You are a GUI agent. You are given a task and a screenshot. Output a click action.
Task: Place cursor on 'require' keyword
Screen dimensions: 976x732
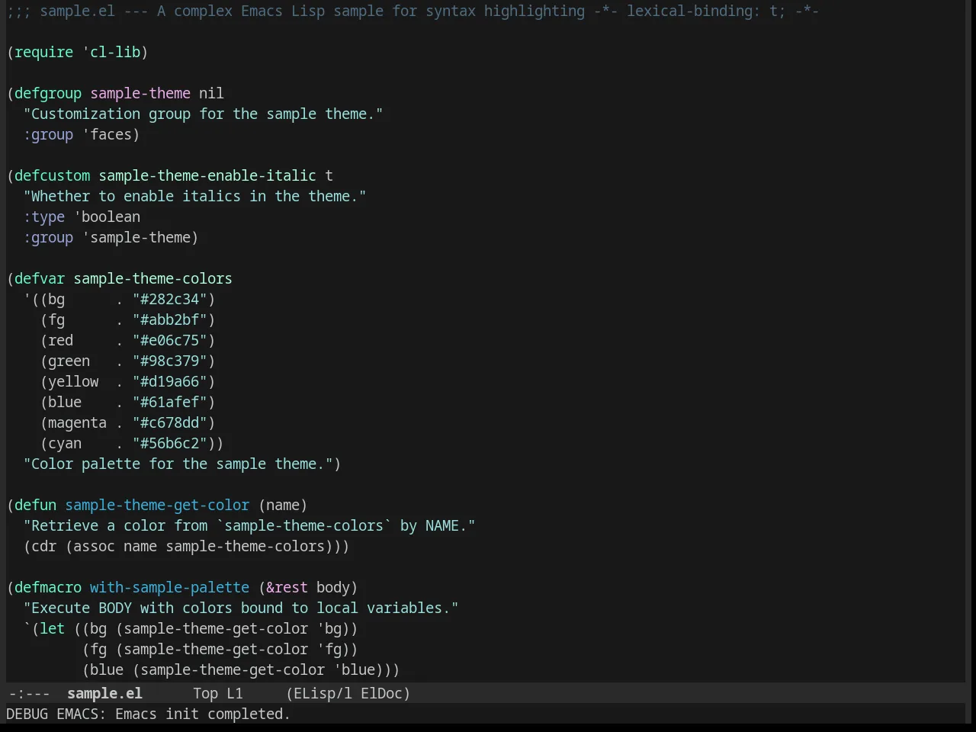[44, 52]
